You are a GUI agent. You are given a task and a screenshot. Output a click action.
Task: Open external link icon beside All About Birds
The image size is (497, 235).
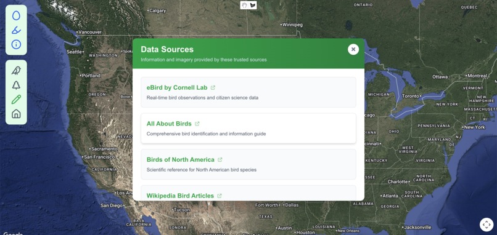coord(197,124)
